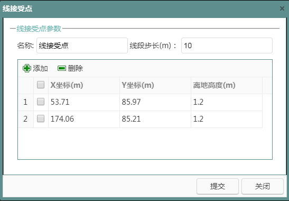Check the row 1 checkbox
The width and height of the screenshot is (289, 201).
click(x=41, y=102)
